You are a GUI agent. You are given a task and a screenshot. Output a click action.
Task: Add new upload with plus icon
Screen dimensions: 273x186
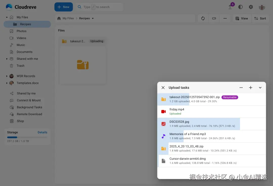[251, 88]
